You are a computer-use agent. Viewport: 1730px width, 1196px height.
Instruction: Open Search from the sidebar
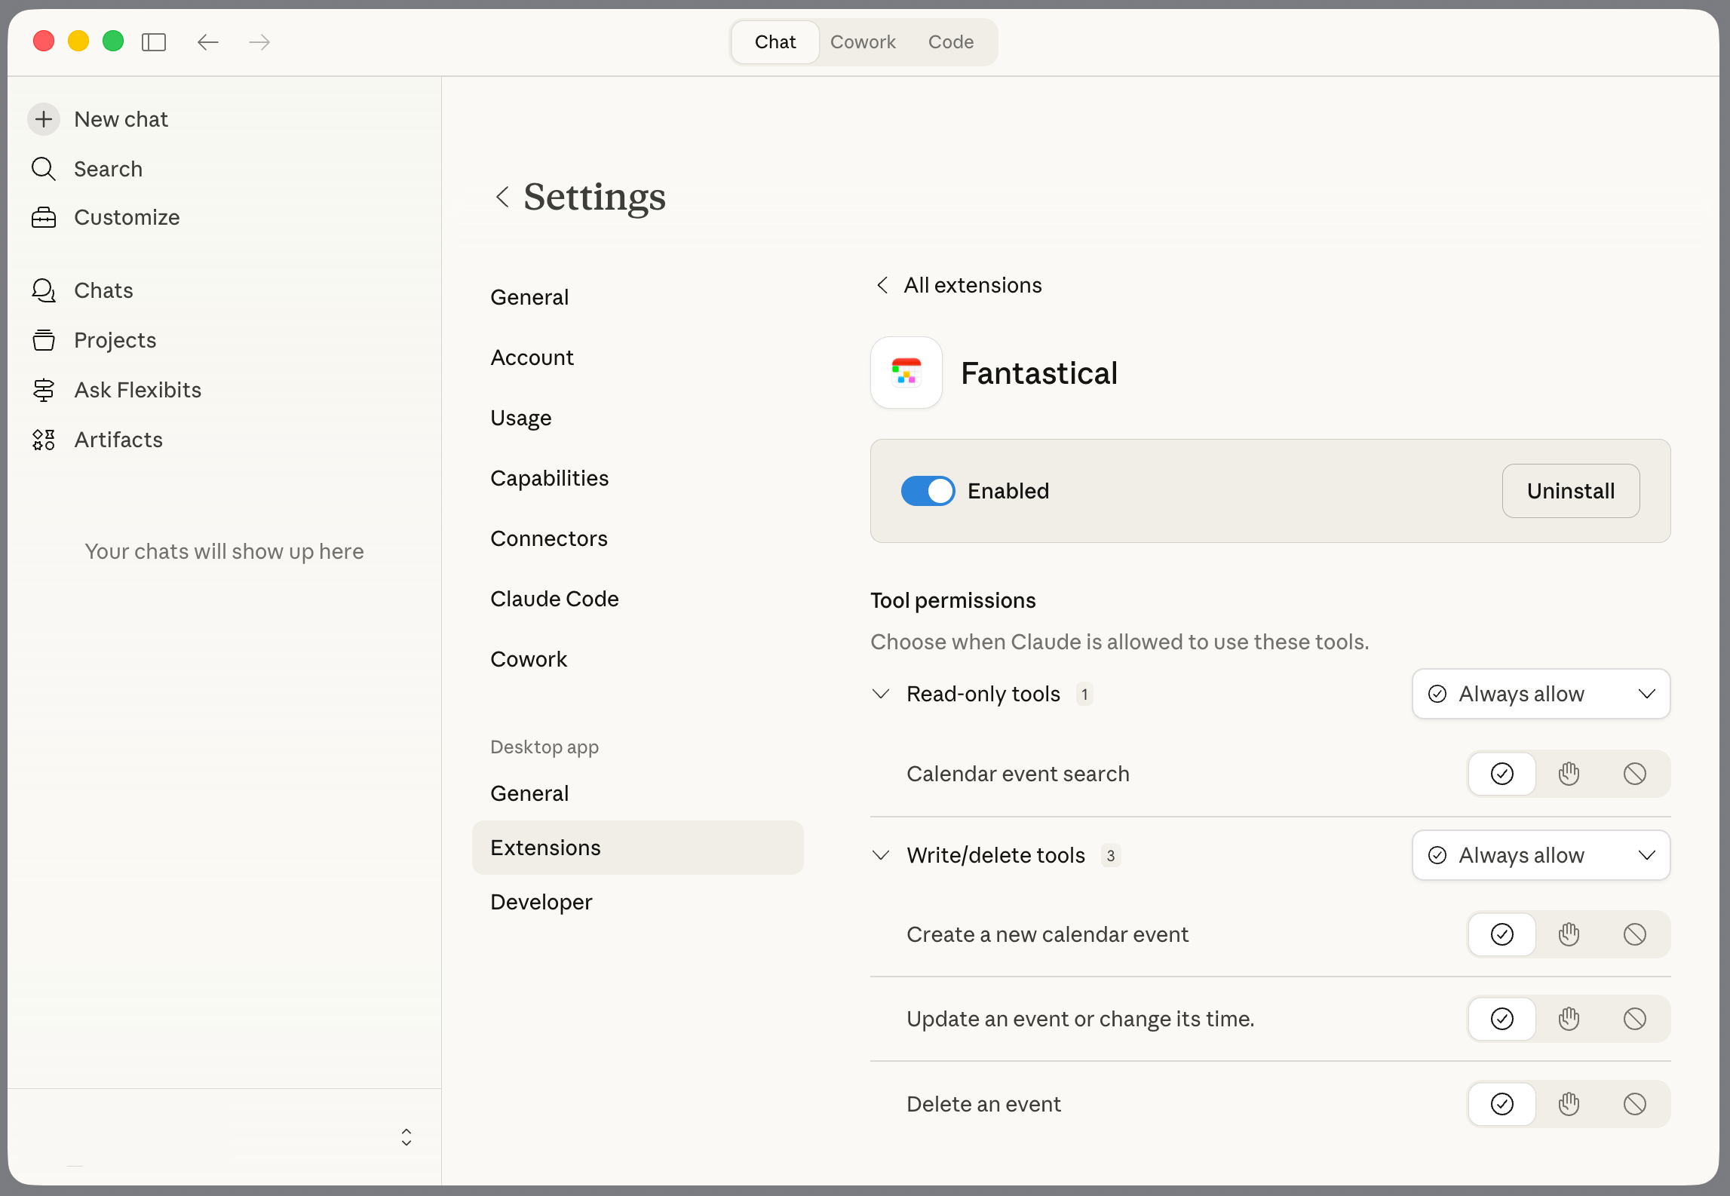coord(108,169)
